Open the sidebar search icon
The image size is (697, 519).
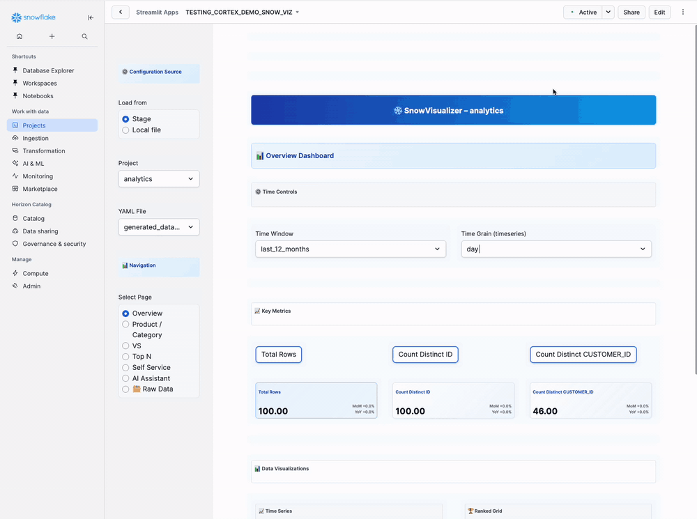coord(84,36)
